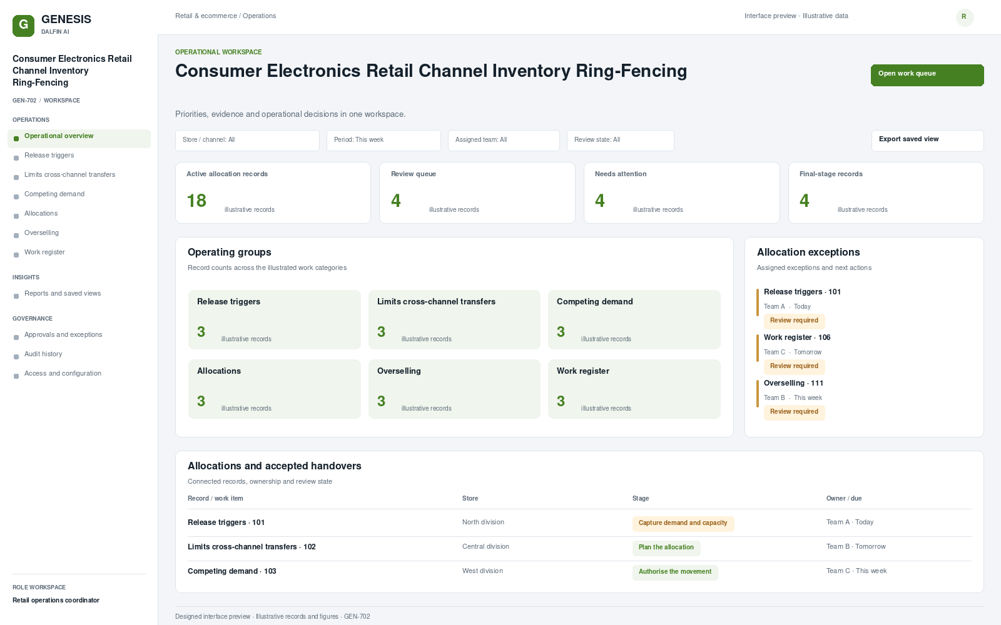This screenshot has width=1001, height=625.
Task: Open the Period: This week filter
Action: [384, 140]
